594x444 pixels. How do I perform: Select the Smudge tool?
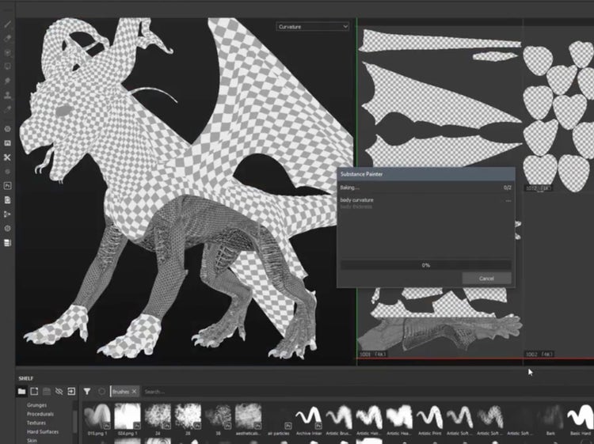coord(7,81)
